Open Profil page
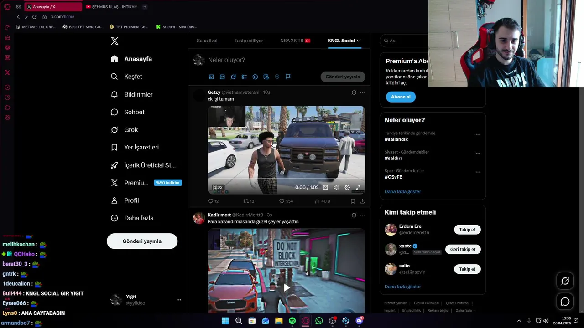Image resolution: width=584 pixels, height=328 pixels. tap(125, 200)
